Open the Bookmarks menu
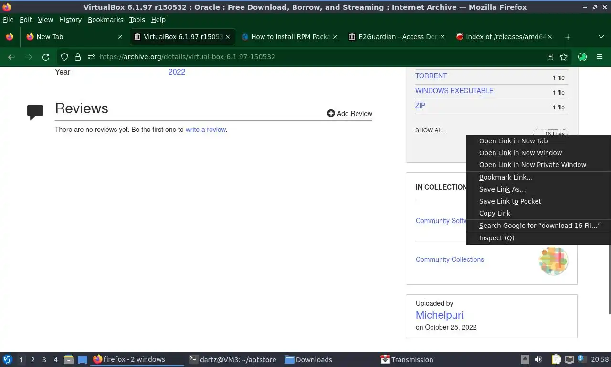Screen dimensions: 611x367 [105, 20]
